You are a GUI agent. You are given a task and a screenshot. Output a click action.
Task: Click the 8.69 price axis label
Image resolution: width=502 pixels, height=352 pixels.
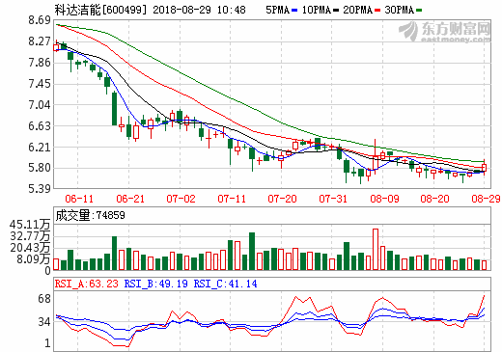pos(40,20)
